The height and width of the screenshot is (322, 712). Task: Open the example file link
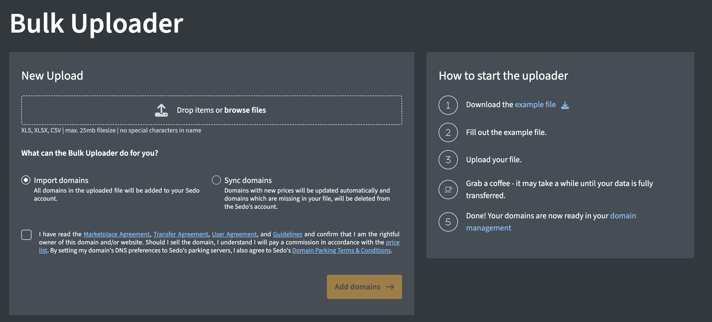click(535, 105)
